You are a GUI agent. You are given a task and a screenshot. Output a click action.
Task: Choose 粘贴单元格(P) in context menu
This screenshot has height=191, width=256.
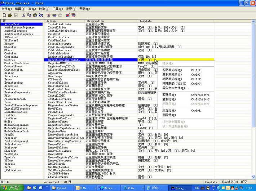coord(186,79)
